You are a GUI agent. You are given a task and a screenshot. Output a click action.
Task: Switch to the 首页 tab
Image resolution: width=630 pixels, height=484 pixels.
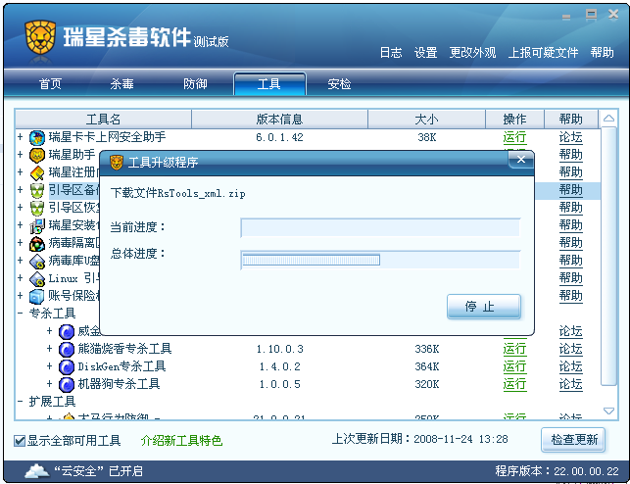pyautogui.click(x=50, y=84)
